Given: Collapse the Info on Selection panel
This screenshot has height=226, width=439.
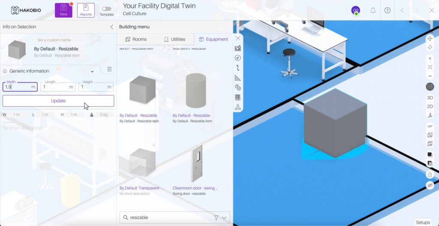Looking at the screenshot, I should point(112,27).
